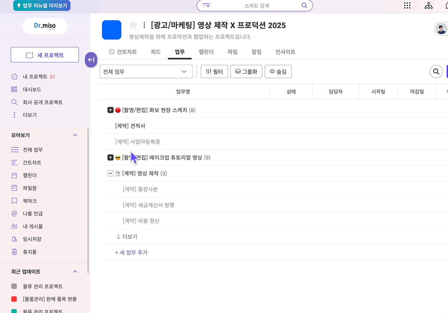Image resolution: width=448 pixels, height=313 pixels.
Task: Toggle the 숨김 hide columns button
Action: coord(278,72)
